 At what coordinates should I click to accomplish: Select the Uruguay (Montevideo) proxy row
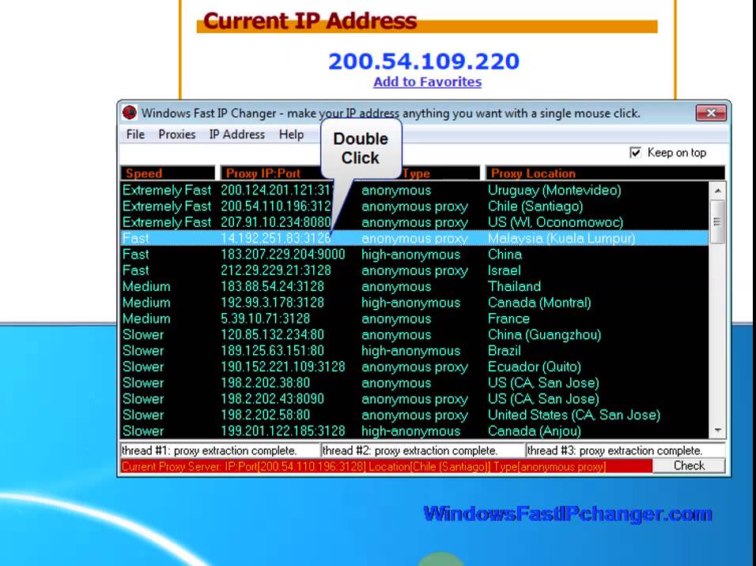point(414,190)
